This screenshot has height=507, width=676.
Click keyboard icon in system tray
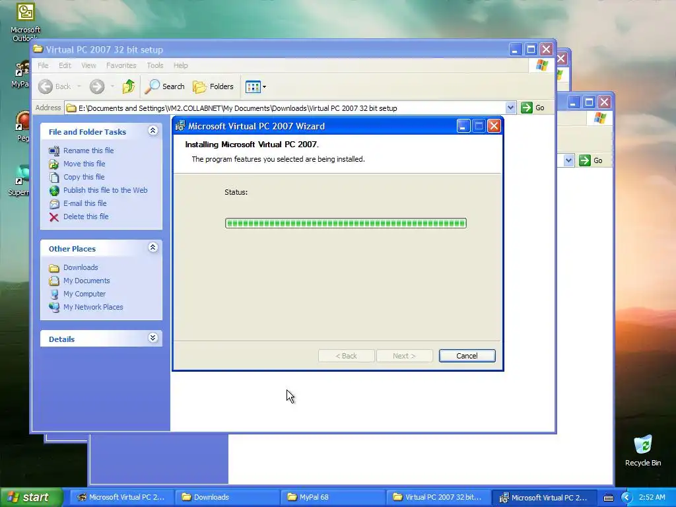pyautogui.click(x=608, y=498)
